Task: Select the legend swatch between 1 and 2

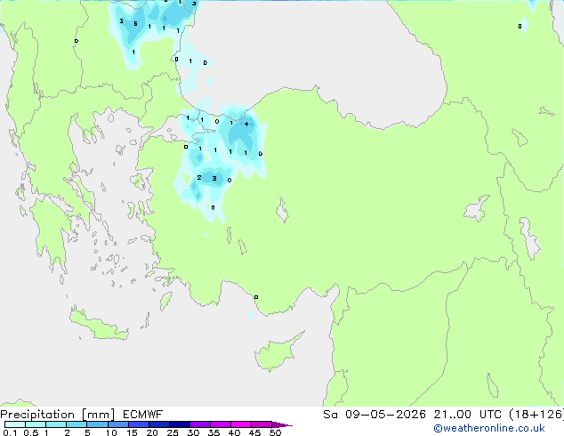Action: (x=56, y=424)
